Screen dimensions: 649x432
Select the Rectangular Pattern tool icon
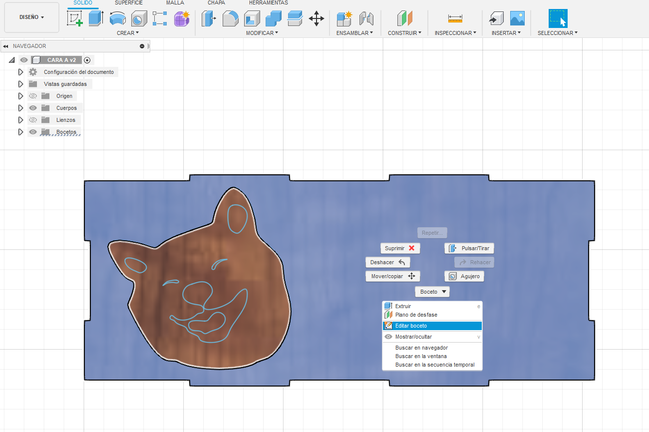pyautogui.click(x=160, y=18)
